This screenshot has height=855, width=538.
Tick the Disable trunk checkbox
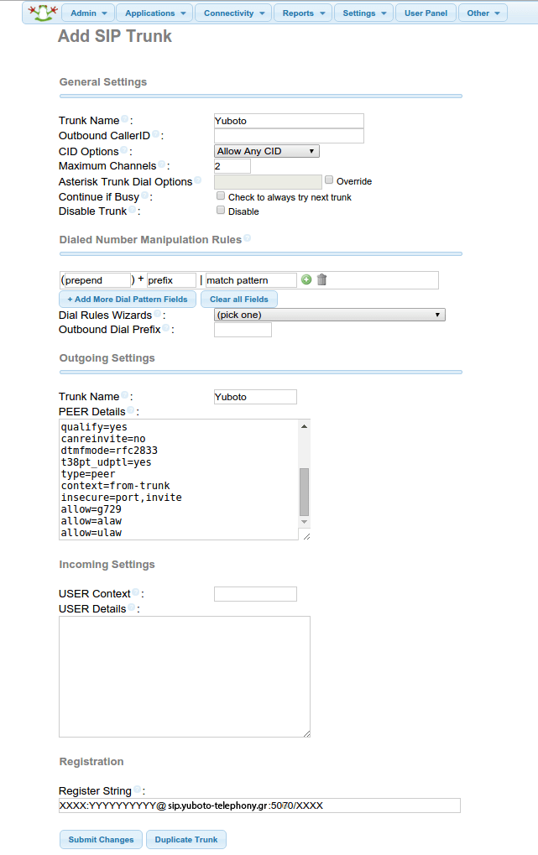(221, 210)
